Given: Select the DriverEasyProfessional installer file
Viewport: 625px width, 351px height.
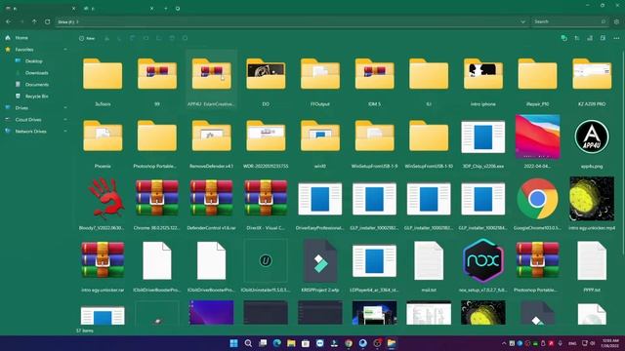Looking at the screenshot, I should pyautogui.click(x=320, y=205).
